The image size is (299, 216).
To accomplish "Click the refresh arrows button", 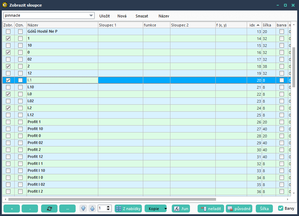I will click(x=49, y=209).
